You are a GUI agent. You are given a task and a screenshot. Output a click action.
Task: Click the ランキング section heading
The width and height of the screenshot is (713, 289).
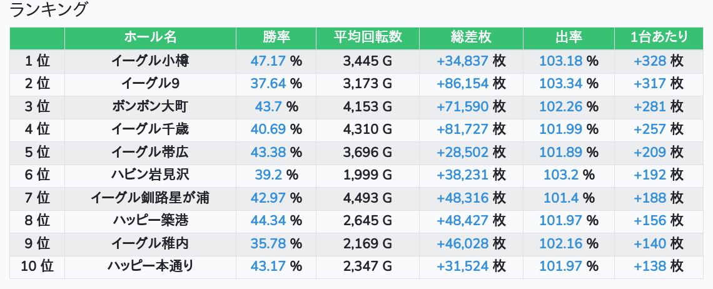pyautogui.click(x=49, y=10)
